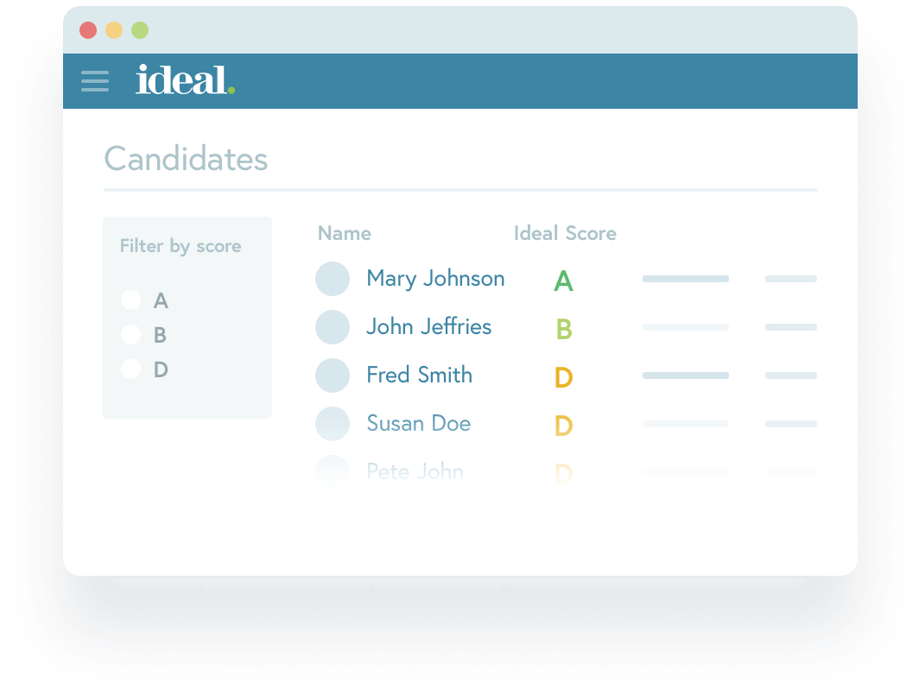
Task: Click Mary Johnson's avatar circle
Action: [333, 279]
